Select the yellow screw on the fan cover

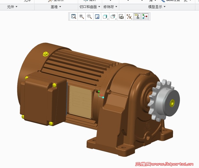pos(46,54)
